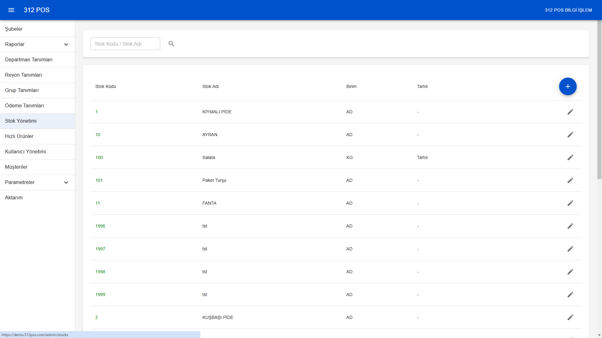Click edit pencil for FANTA

tap(570, 203)
